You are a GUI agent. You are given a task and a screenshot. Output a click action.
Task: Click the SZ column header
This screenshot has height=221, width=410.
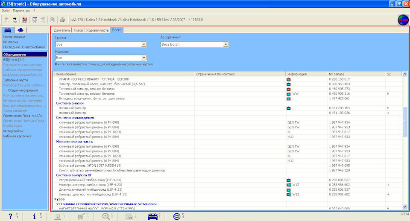click(393, 74)
